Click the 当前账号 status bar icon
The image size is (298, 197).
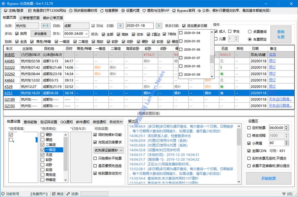tap(3, 193)
